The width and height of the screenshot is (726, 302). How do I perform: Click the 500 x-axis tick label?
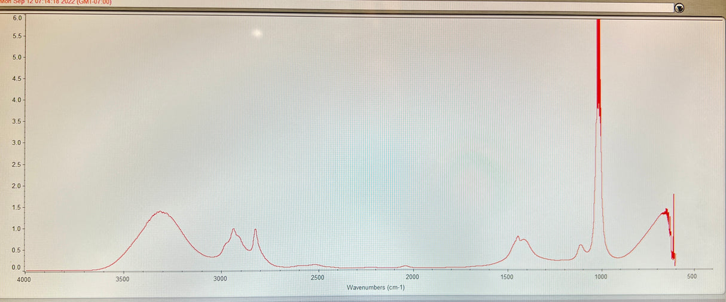tap(692, 277)
